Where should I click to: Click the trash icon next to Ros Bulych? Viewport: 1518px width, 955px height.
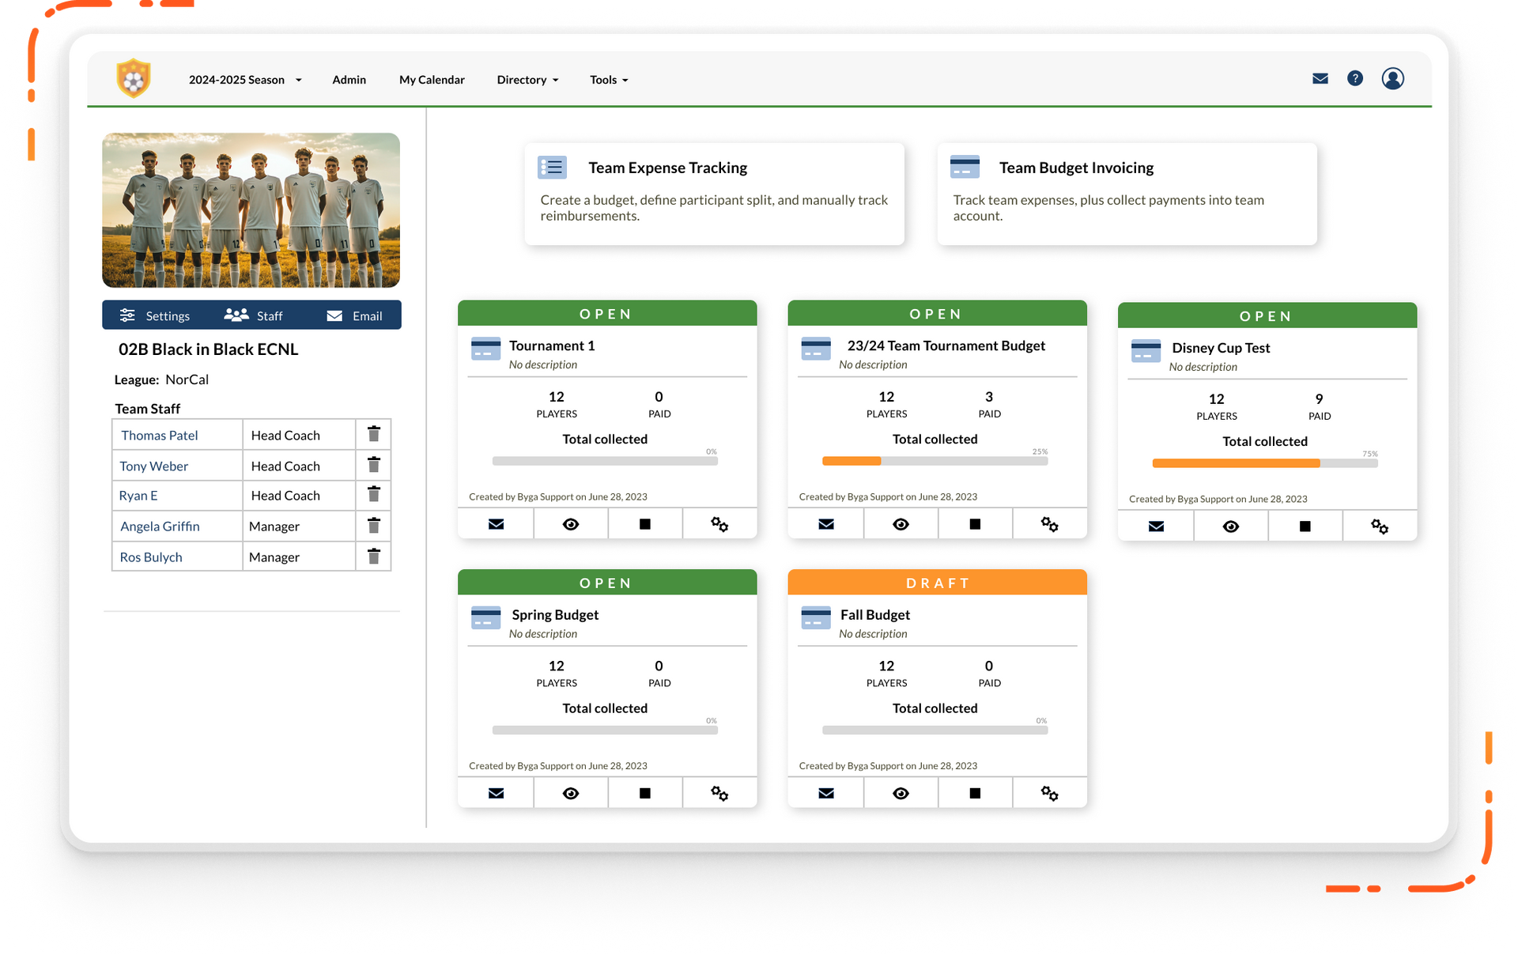point(373,557)
